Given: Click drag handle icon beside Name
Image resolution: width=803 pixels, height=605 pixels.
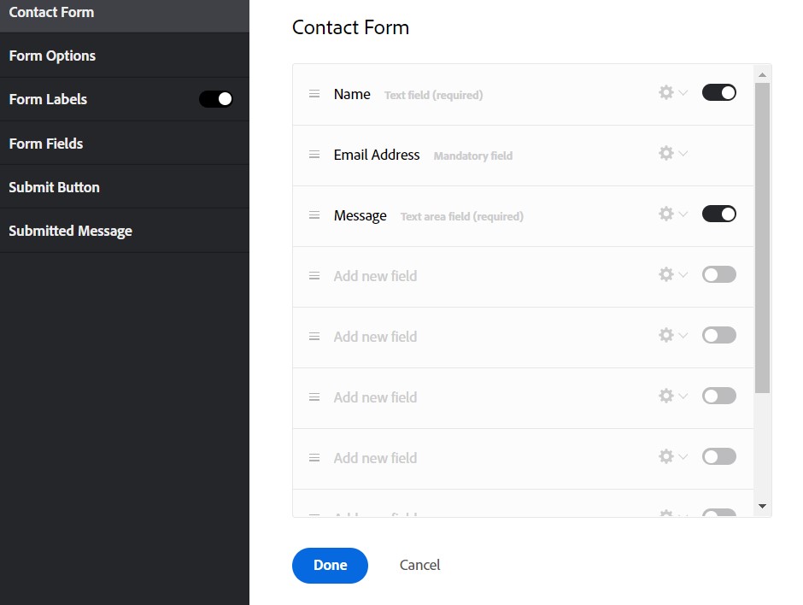Looking at the screenshot, I should [314, 94].
